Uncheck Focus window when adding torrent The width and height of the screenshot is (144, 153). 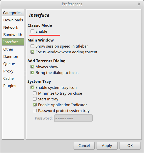pyautogui.click(x=32, y=52)
